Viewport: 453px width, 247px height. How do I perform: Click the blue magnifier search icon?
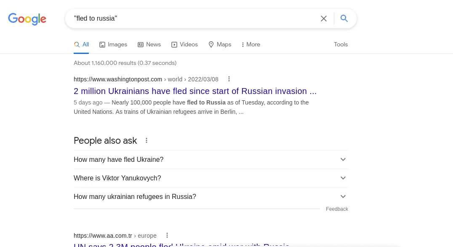click(344, 19)
